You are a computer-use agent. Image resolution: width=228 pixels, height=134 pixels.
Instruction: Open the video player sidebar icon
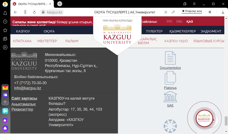[x=5, y=47]
